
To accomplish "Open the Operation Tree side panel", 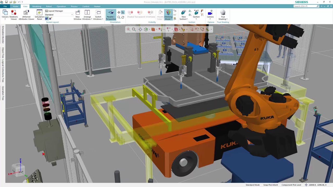I will tap(3, 93).
